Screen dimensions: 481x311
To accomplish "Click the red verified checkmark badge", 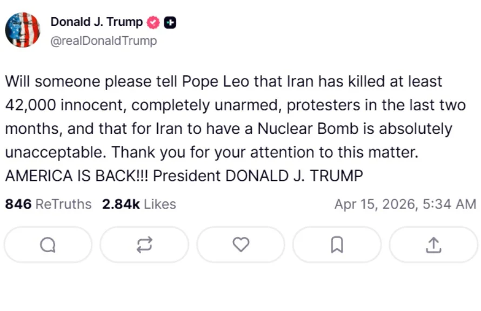I will pos(153,23).
